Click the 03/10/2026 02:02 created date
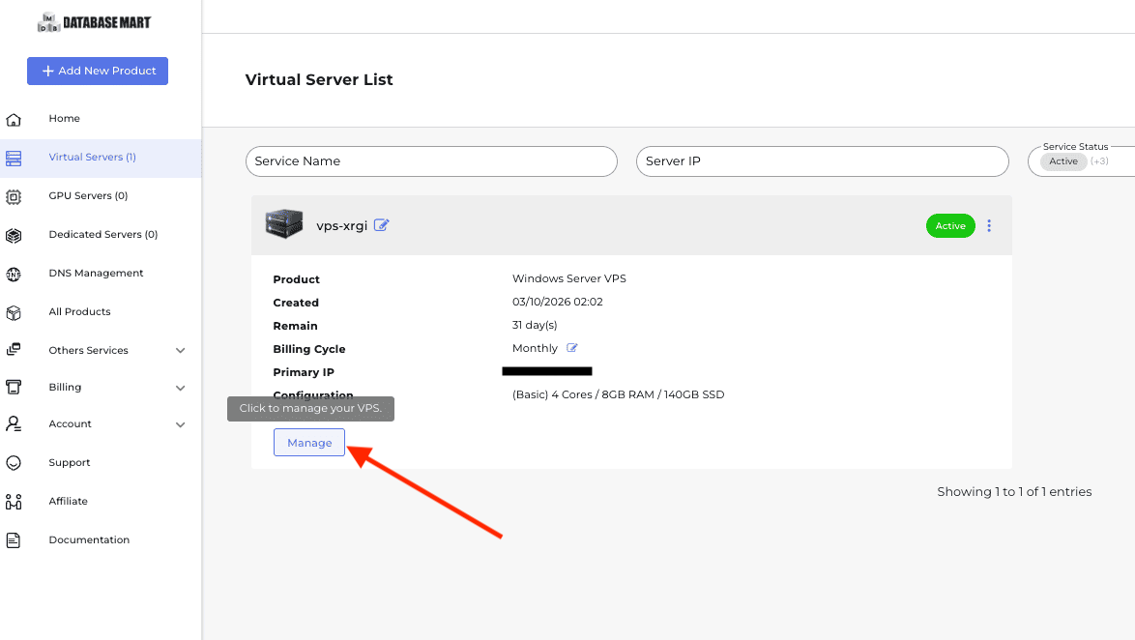The image size is (1135, 640). click(558, 302)
